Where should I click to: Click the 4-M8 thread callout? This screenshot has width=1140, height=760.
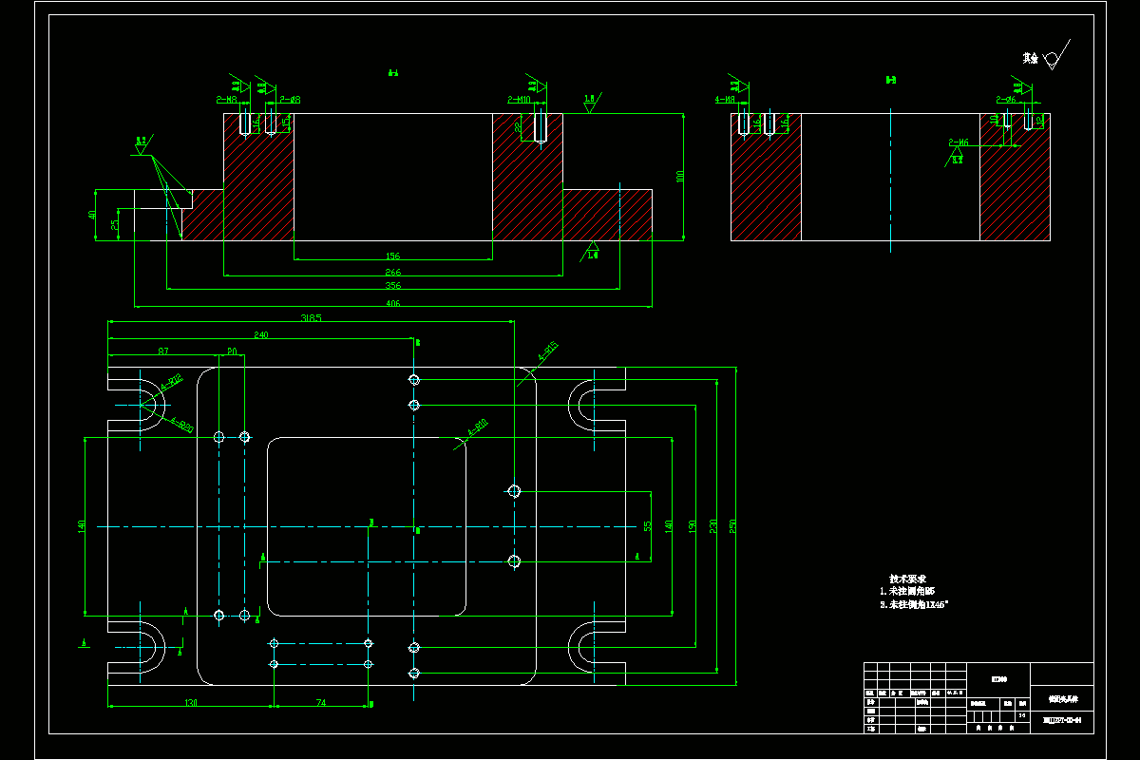coord(725,99)
